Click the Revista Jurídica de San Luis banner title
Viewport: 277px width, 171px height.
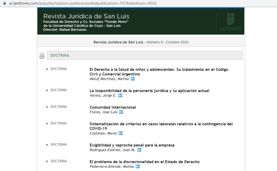point(86,16)
